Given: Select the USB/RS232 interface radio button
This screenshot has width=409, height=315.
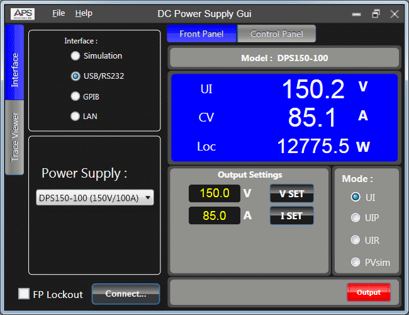Looking at the screenshot, I should coord(76,76).
